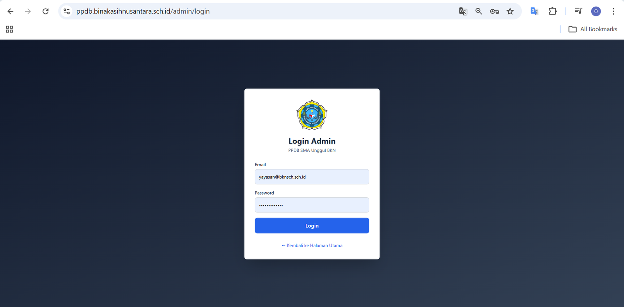View site information icon in address bar

(67, 11)
